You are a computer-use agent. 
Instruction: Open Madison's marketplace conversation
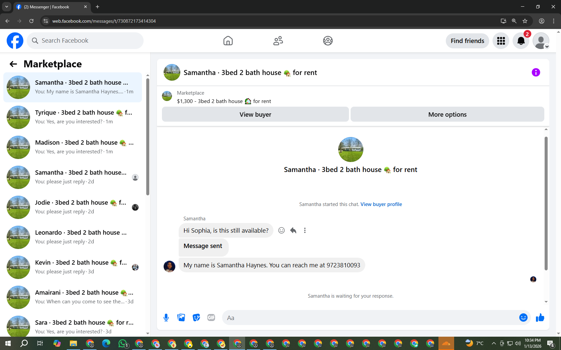point(73,147)
